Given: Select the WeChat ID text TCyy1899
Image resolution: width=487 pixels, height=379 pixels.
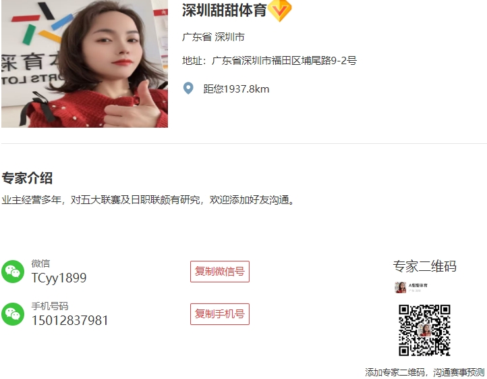Looking at the screenshot, I should (59, 278).
